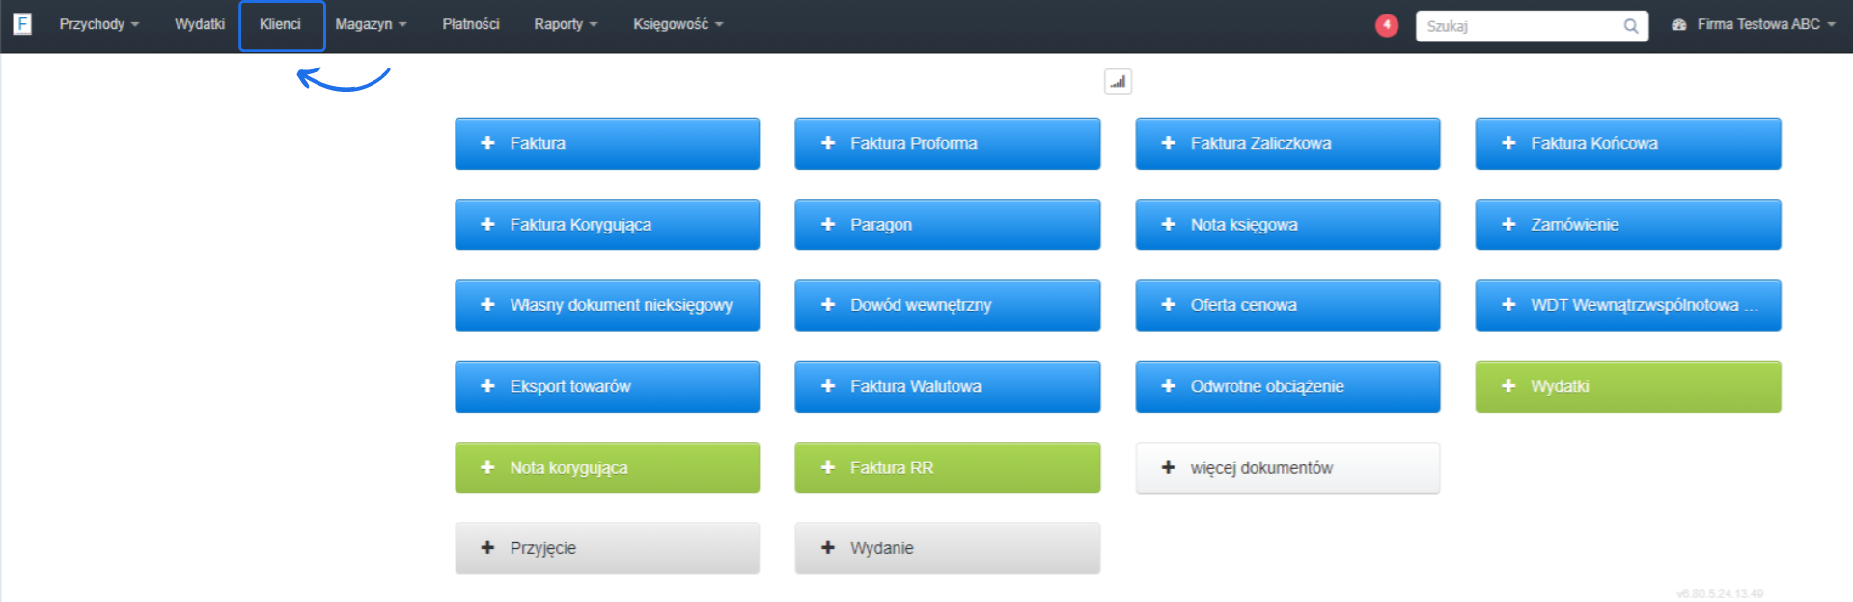
Task: Create a Dowód wewnętrzny
Action: [x=947, y=305]
